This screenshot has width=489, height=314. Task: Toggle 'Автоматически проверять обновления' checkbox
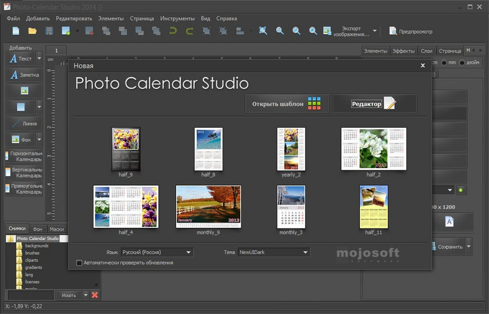79,263
